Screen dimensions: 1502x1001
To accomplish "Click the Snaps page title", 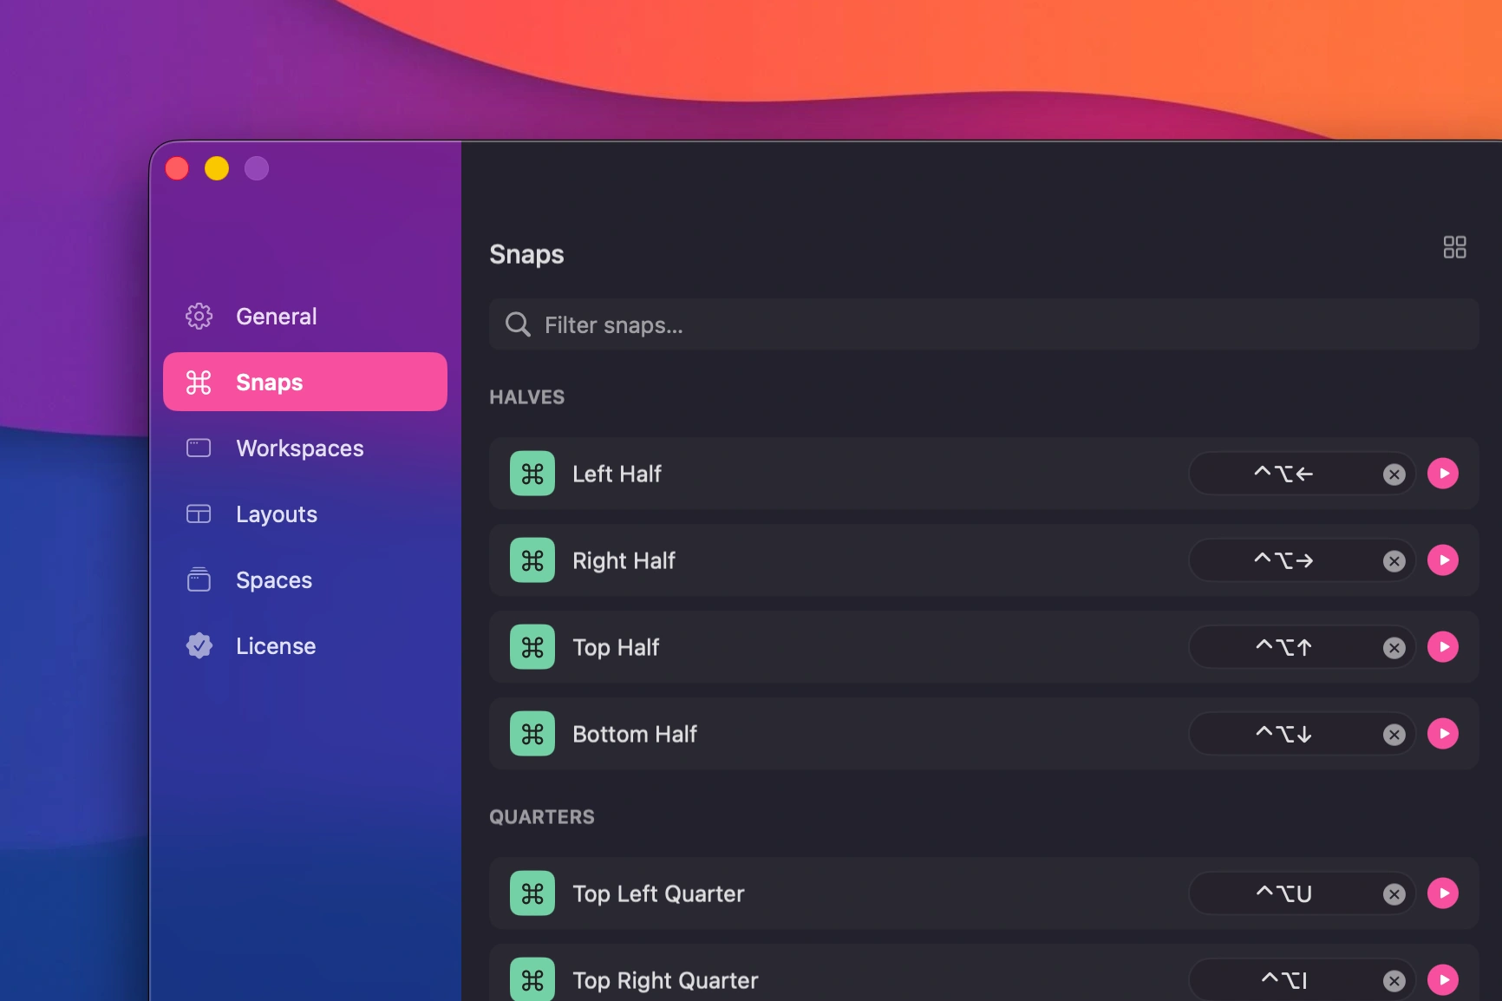I will click(x=526, y=254).
